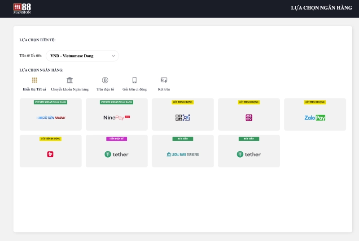
Task: Choose Tether under Rút tiền label
Action: 249,151
